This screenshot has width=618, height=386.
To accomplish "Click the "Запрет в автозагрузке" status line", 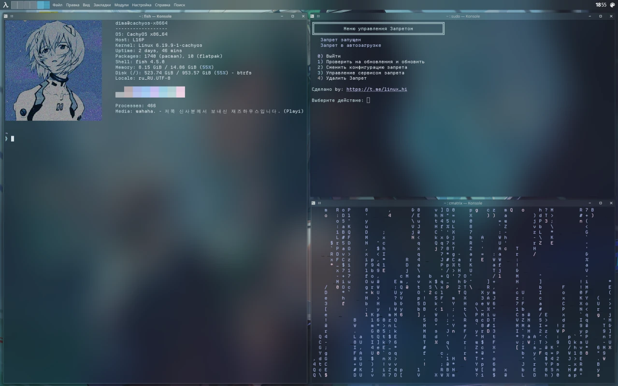I will click(x=351, y=45).
